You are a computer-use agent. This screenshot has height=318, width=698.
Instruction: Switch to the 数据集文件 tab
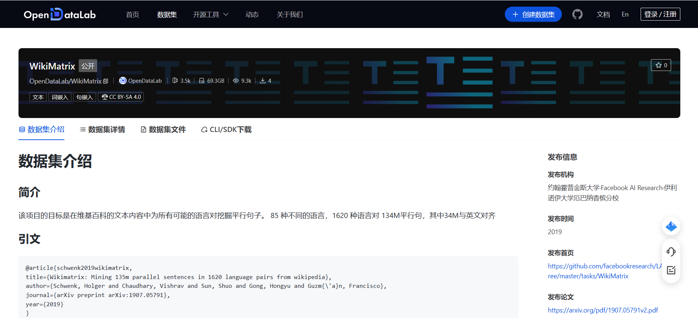[163, 129]
